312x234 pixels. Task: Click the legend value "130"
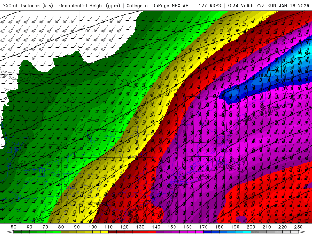(140, 227)
